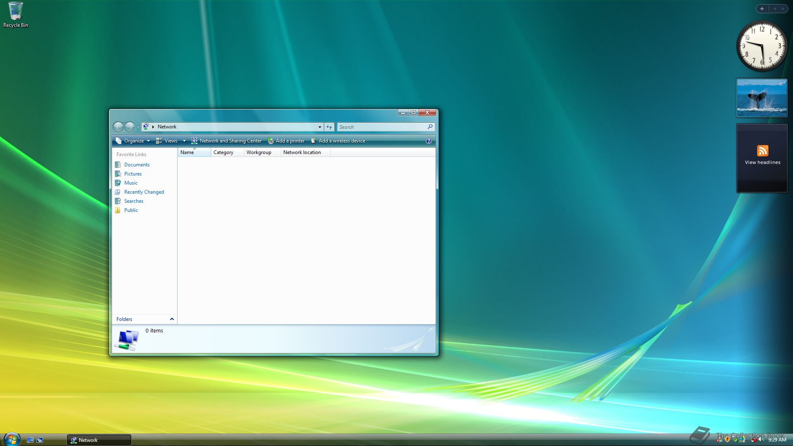The height and width of the screenshot is (446, 793).
Task: Open the Documents favorite link
Action: click(137, 165)
